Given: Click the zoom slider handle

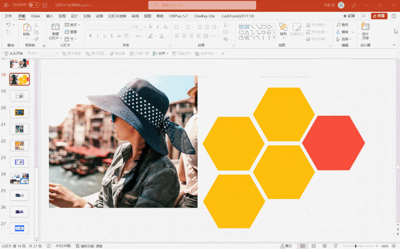Looking at the screenshot, I should pyautogui.click(x=356, y=246).
